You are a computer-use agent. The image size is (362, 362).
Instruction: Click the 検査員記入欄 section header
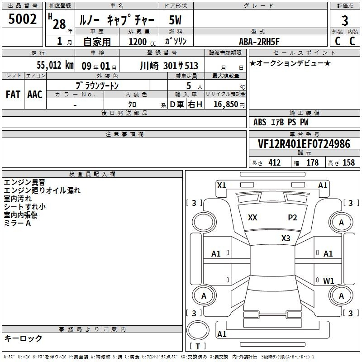[x=92, y=174]
